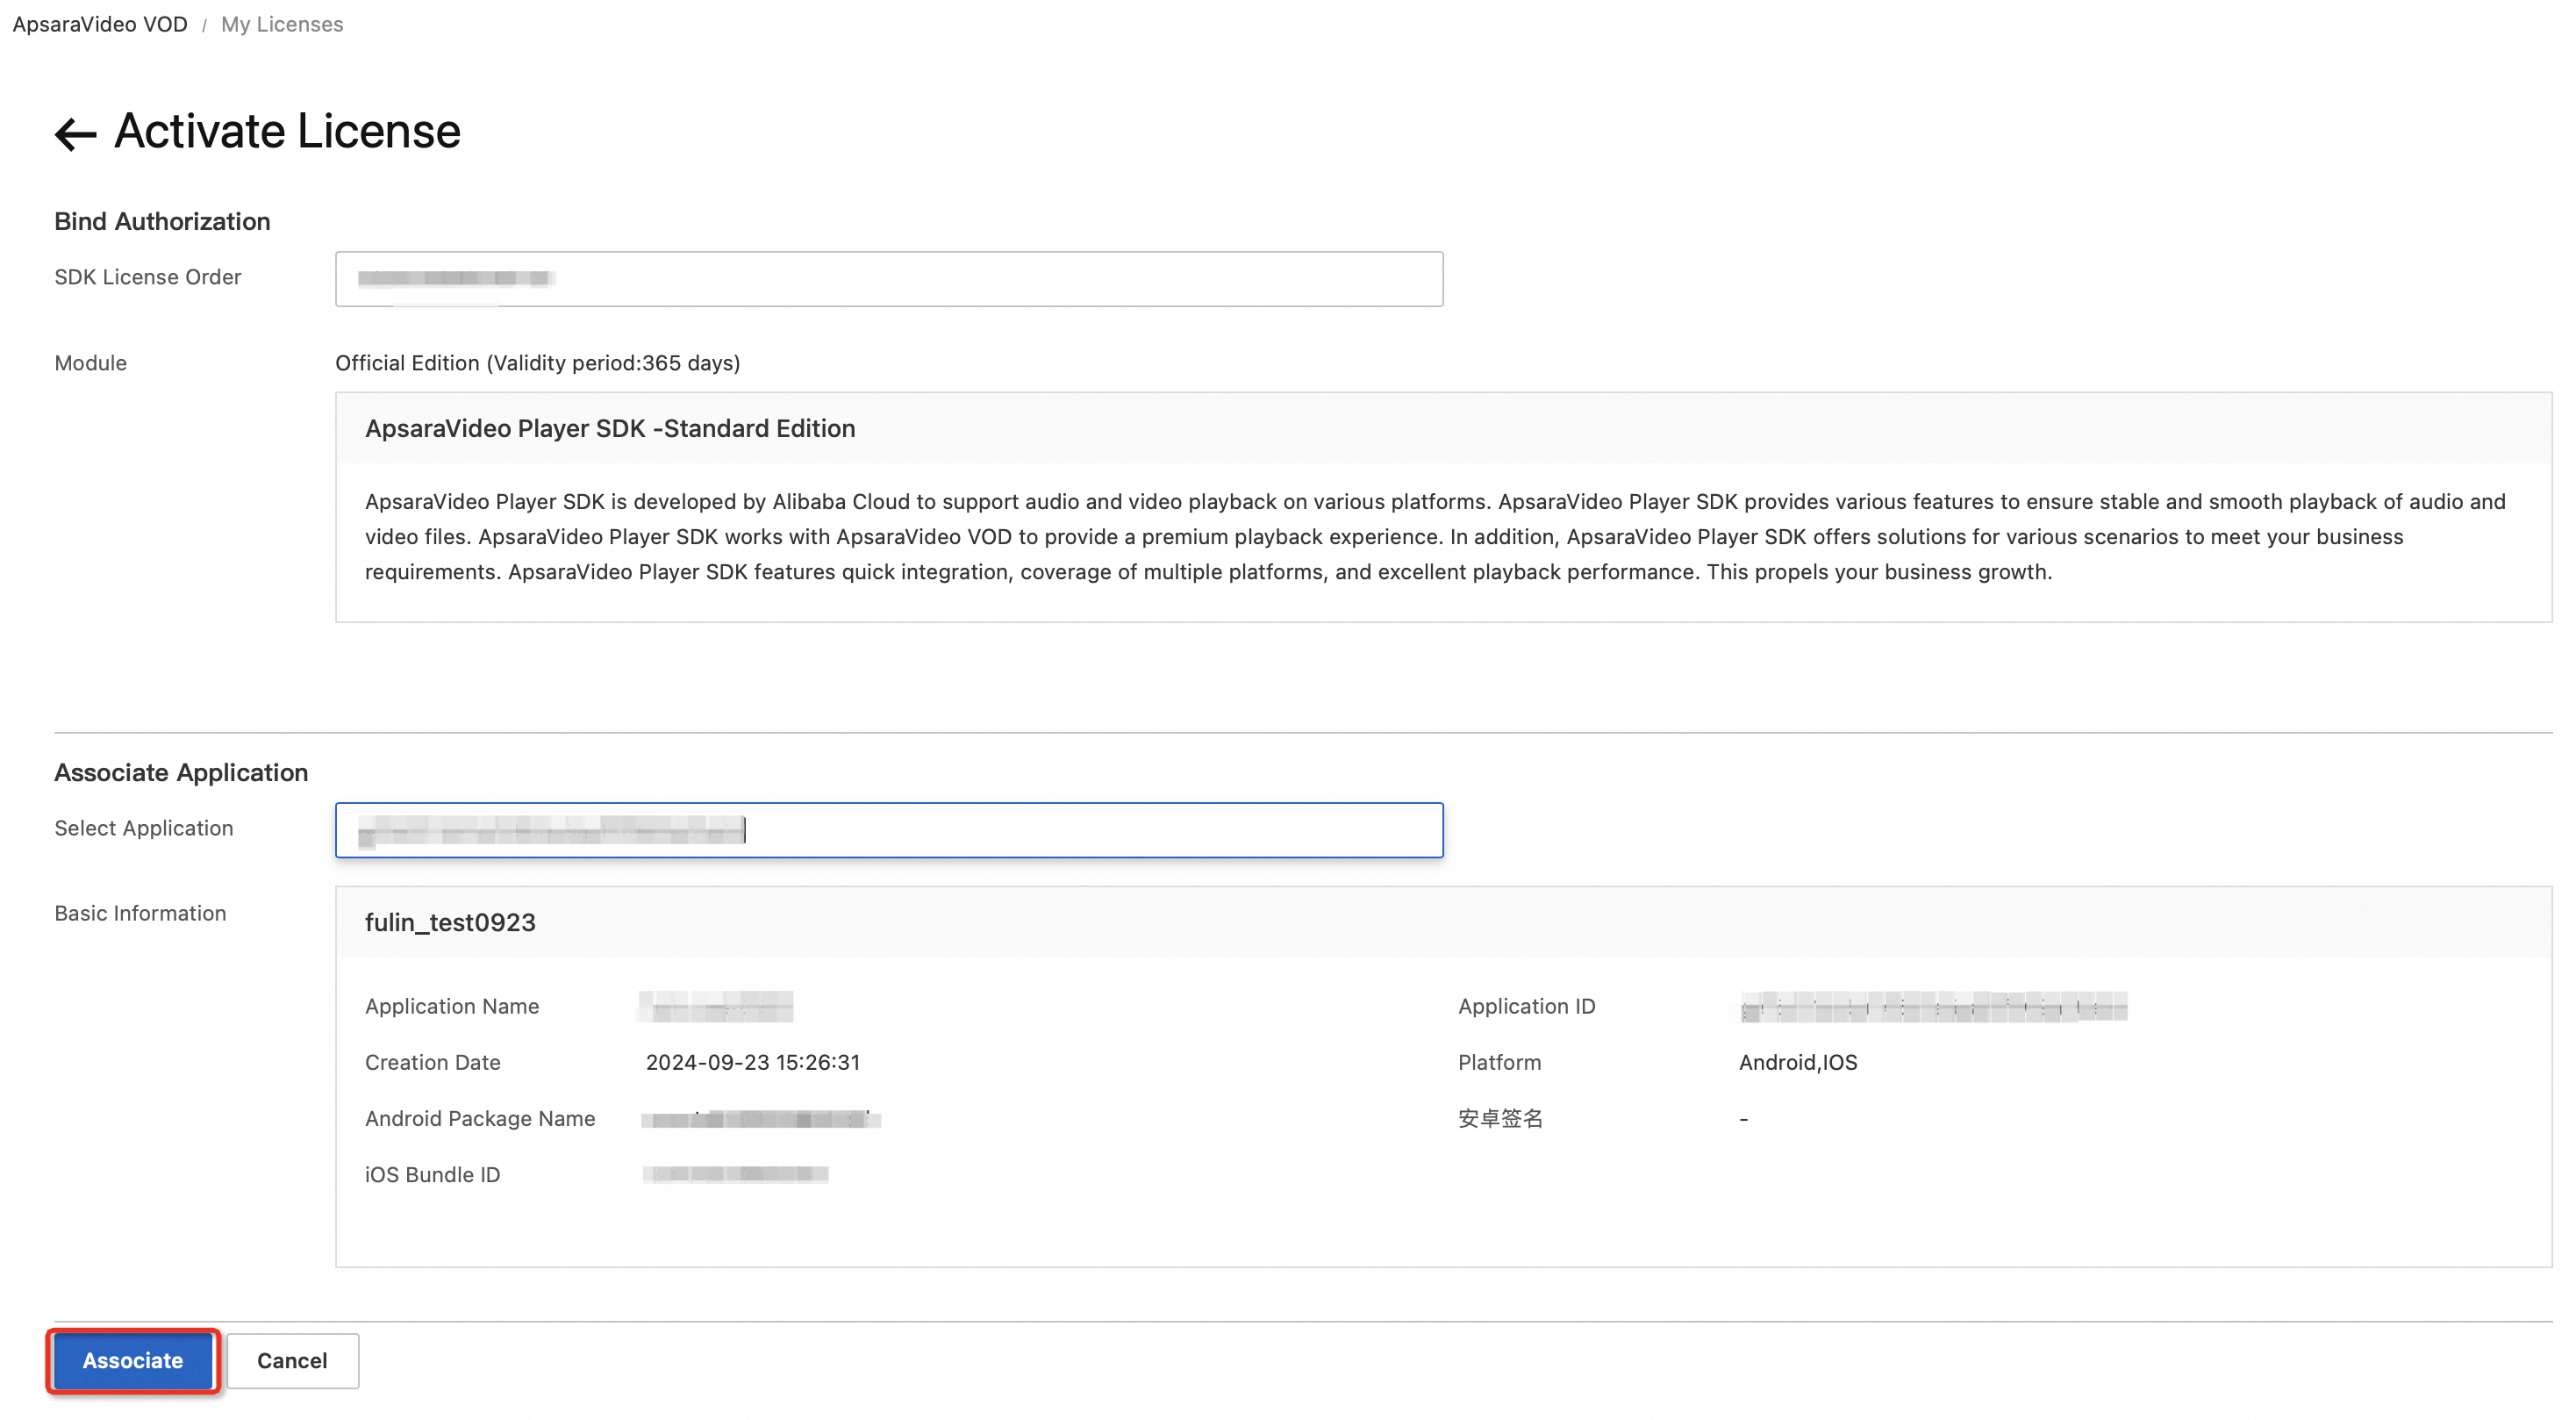Click the Bind Authorization section title
The image size is (2576, 1420).
pos(162,221)
